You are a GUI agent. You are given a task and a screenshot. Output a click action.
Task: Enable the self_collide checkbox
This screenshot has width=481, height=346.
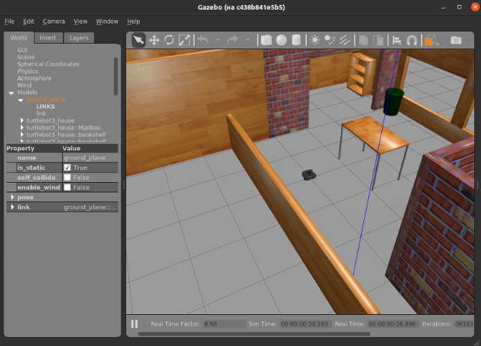pos(67,177)
